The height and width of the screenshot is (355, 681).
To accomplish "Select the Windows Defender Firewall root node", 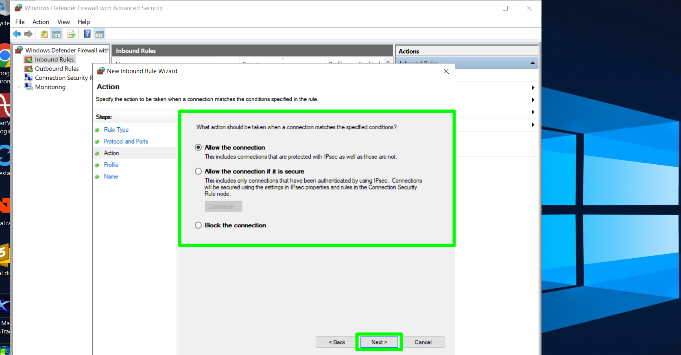I will tap(67, 50).
